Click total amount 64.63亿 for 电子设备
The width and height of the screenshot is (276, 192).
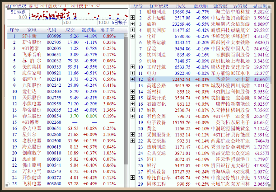261,122
